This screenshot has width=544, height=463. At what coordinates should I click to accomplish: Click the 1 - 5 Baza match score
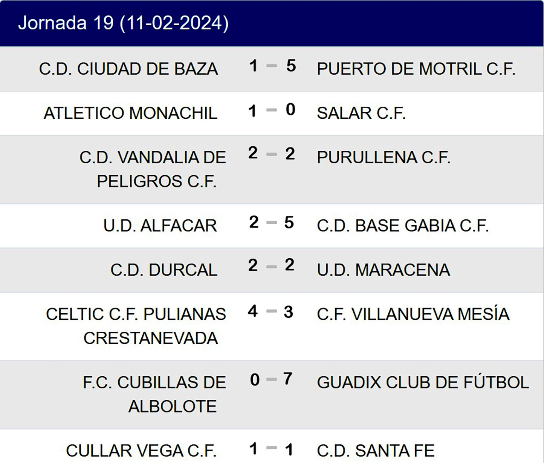[272, 66]
